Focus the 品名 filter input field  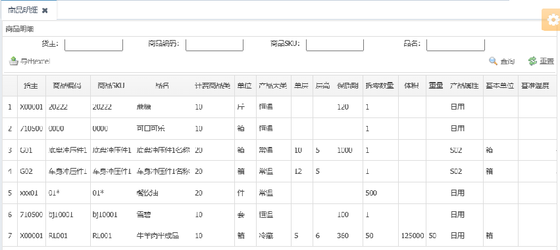[455, 44]
